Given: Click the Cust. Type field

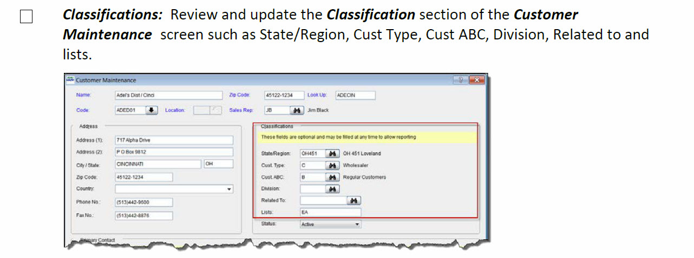Looking at the screenshot, I should (x=313, y=166).
